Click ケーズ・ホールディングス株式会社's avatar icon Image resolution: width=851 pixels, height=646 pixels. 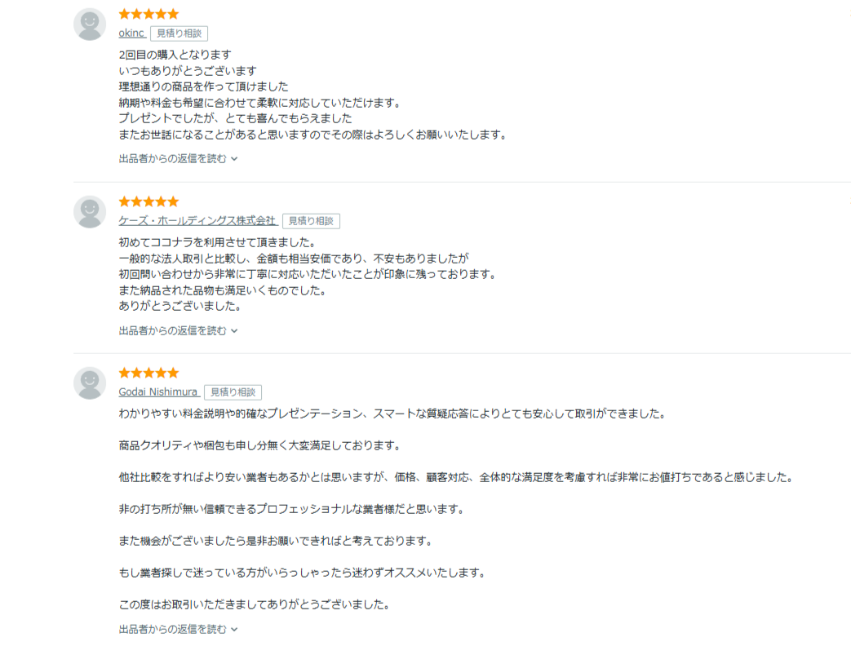(x=90, y=212)
